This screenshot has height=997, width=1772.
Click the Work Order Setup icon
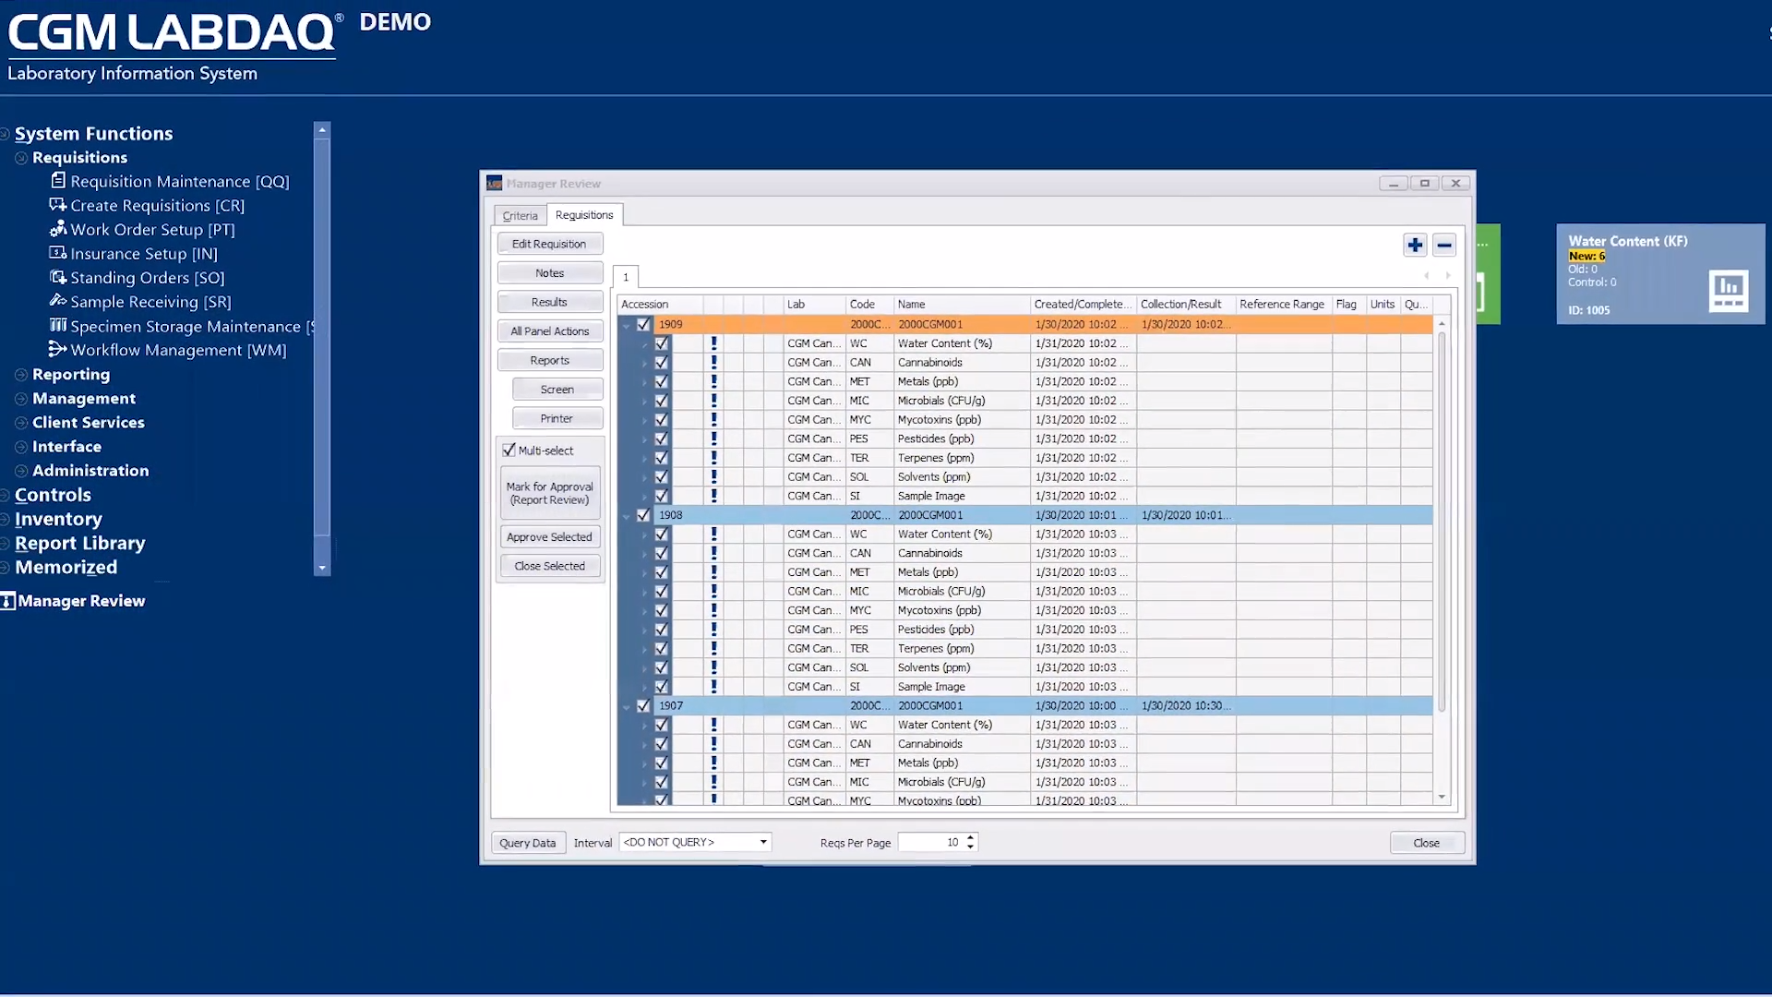pos(58,229)
